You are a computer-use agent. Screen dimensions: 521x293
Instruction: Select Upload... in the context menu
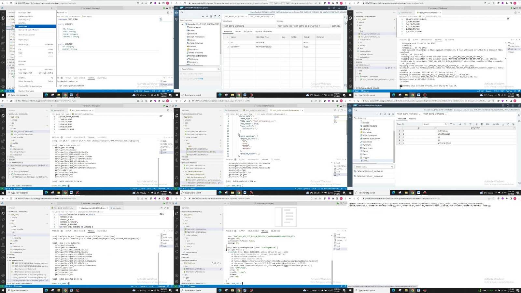[x=35, y=65]
